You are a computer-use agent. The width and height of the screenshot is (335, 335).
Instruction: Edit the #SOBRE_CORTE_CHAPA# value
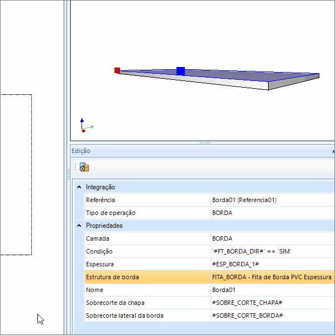pos(247,303)
